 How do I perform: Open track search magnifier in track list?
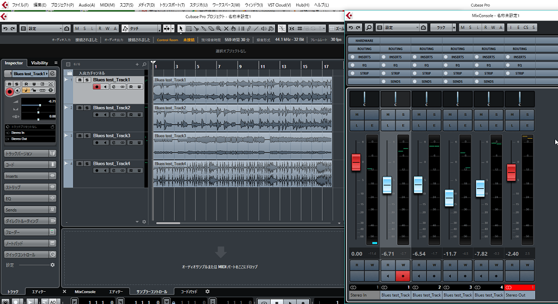(144, 65)
